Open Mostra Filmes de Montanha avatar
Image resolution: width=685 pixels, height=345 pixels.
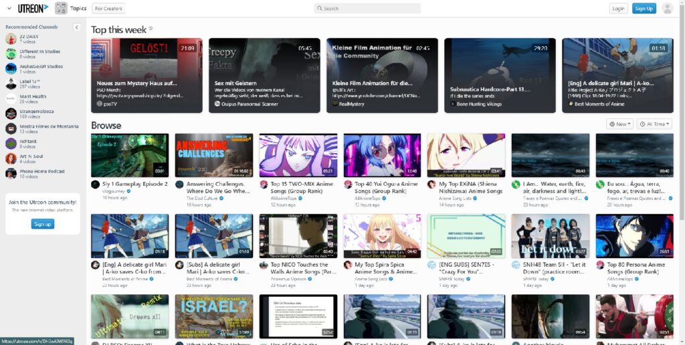pos(11,129)
